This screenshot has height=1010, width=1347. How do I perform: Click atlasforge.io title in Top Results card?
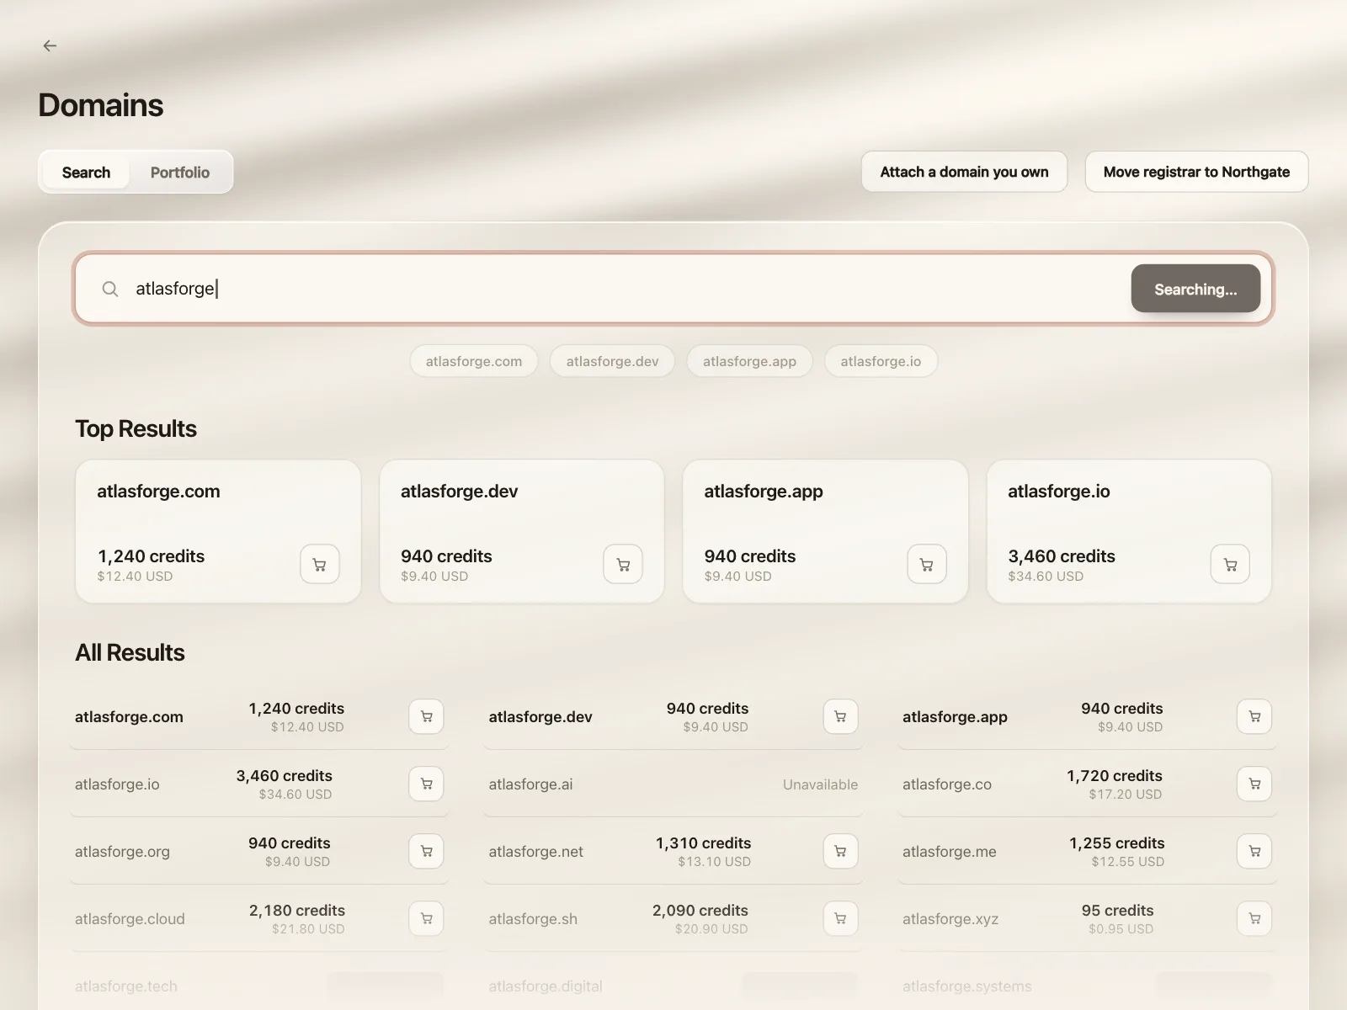(x=1059, y=492)
